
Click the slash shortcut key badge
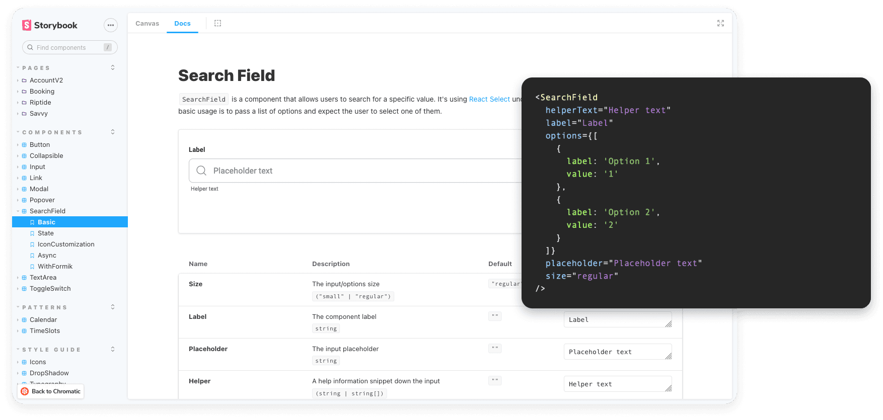108,47
